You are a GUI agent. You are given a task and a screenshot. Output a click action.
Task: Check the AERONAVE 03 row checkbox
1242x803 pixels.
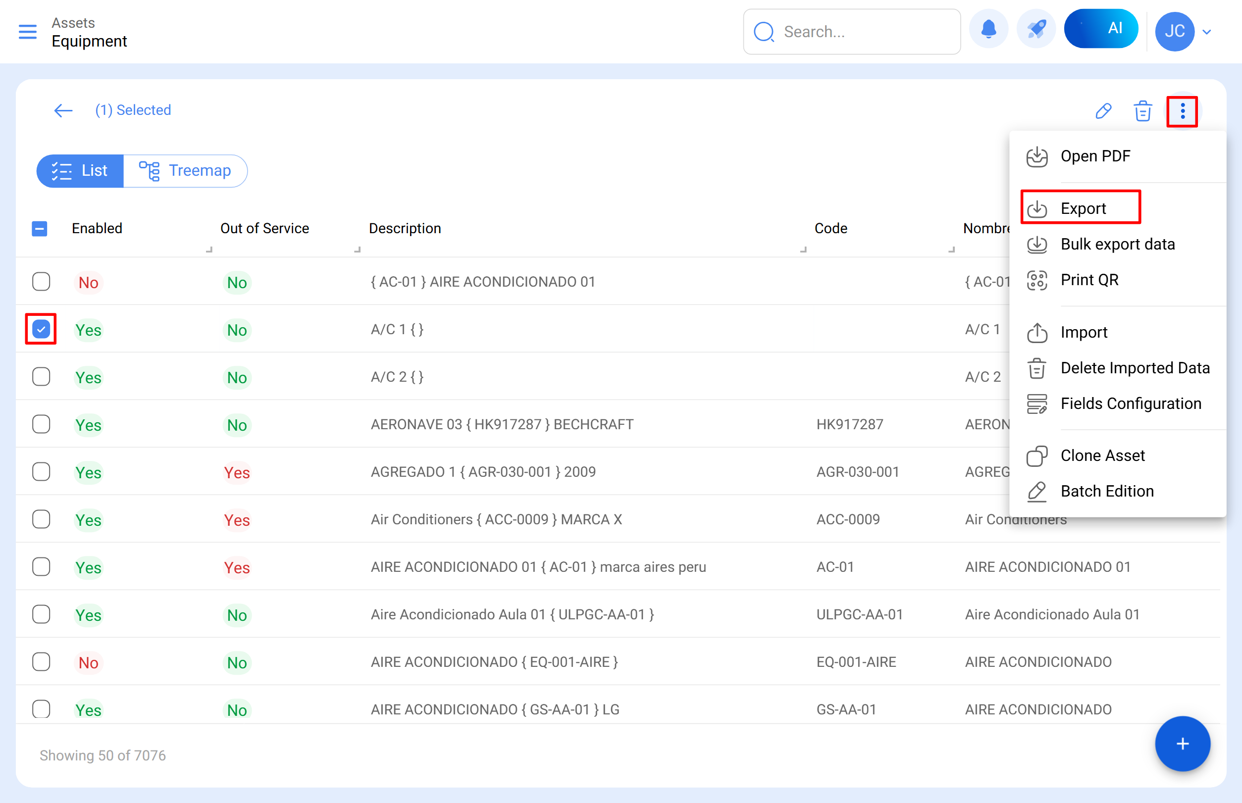click(41, 424)
